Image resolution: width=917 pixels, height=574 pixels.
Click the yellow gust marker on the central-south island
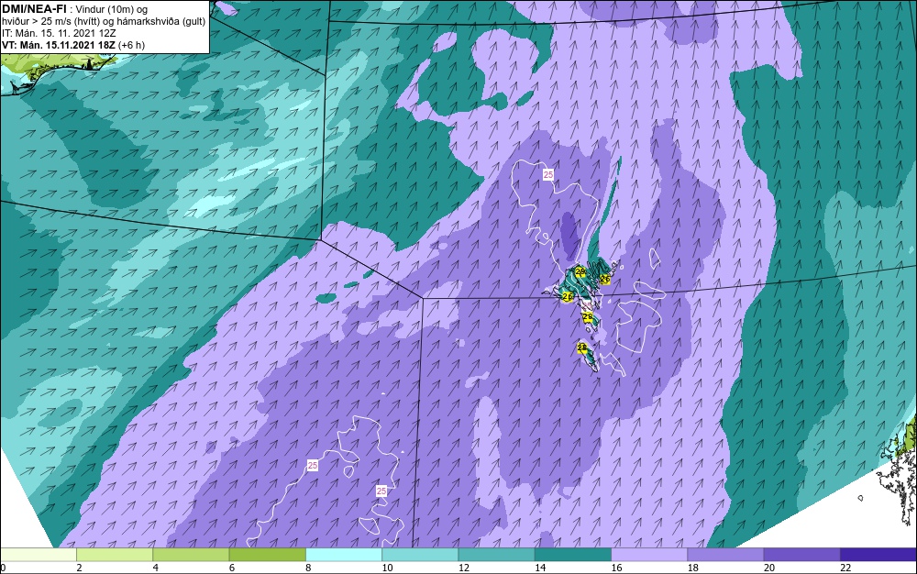588,317
